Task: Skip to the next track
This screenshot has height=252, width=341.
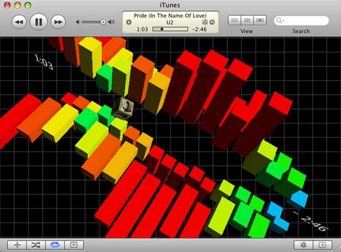Action: tap(58, 22)
